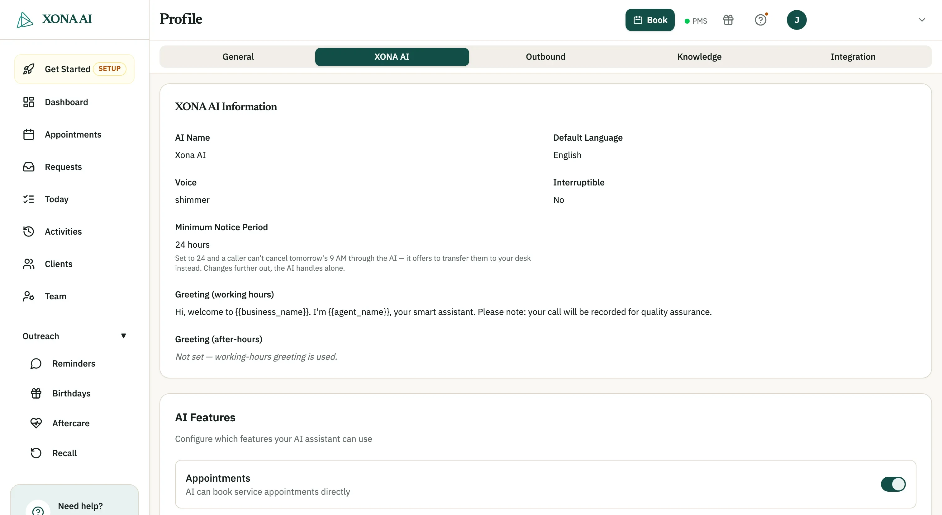Click the greeting text with {{business_name}}

click(443, 312)
